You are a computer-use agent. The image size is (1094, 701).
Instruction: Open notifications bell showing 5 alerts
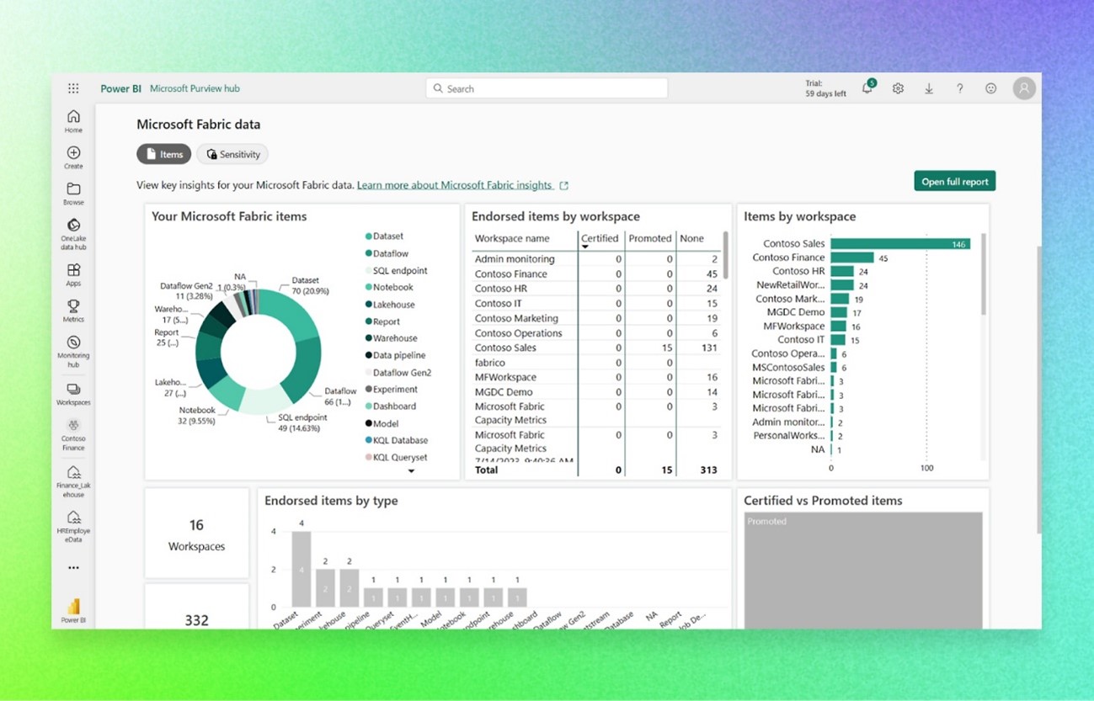point(867,88)
